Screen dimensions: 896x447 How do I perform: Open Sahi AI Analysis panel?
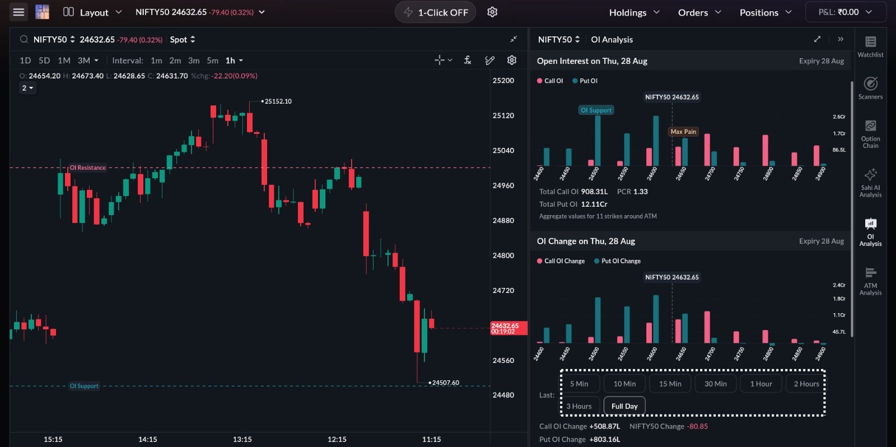870,183
